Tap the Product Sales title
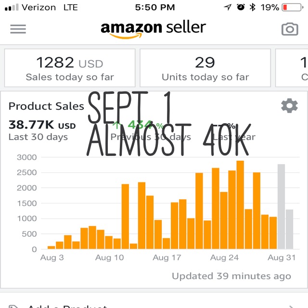308x308 pixels. pos(46,106)
